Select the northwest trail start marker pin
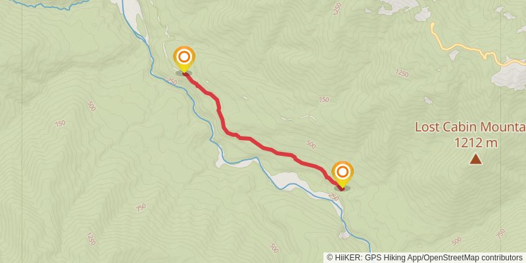This screenshot has height=263, width=526. coord(184,59)
